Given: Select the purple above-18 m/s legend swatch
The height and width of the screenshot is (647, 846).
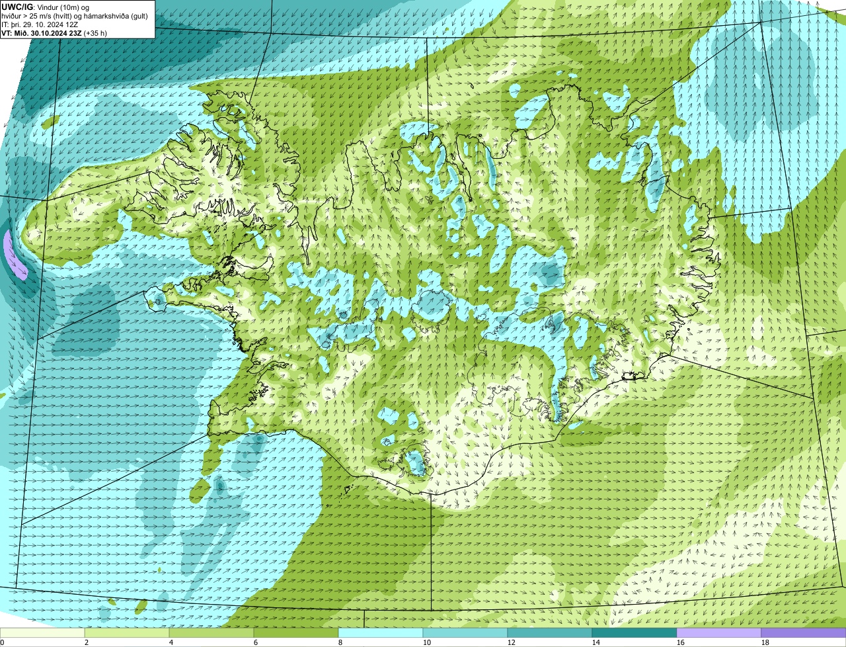Looking at the screenshot, I should [804, 632].
